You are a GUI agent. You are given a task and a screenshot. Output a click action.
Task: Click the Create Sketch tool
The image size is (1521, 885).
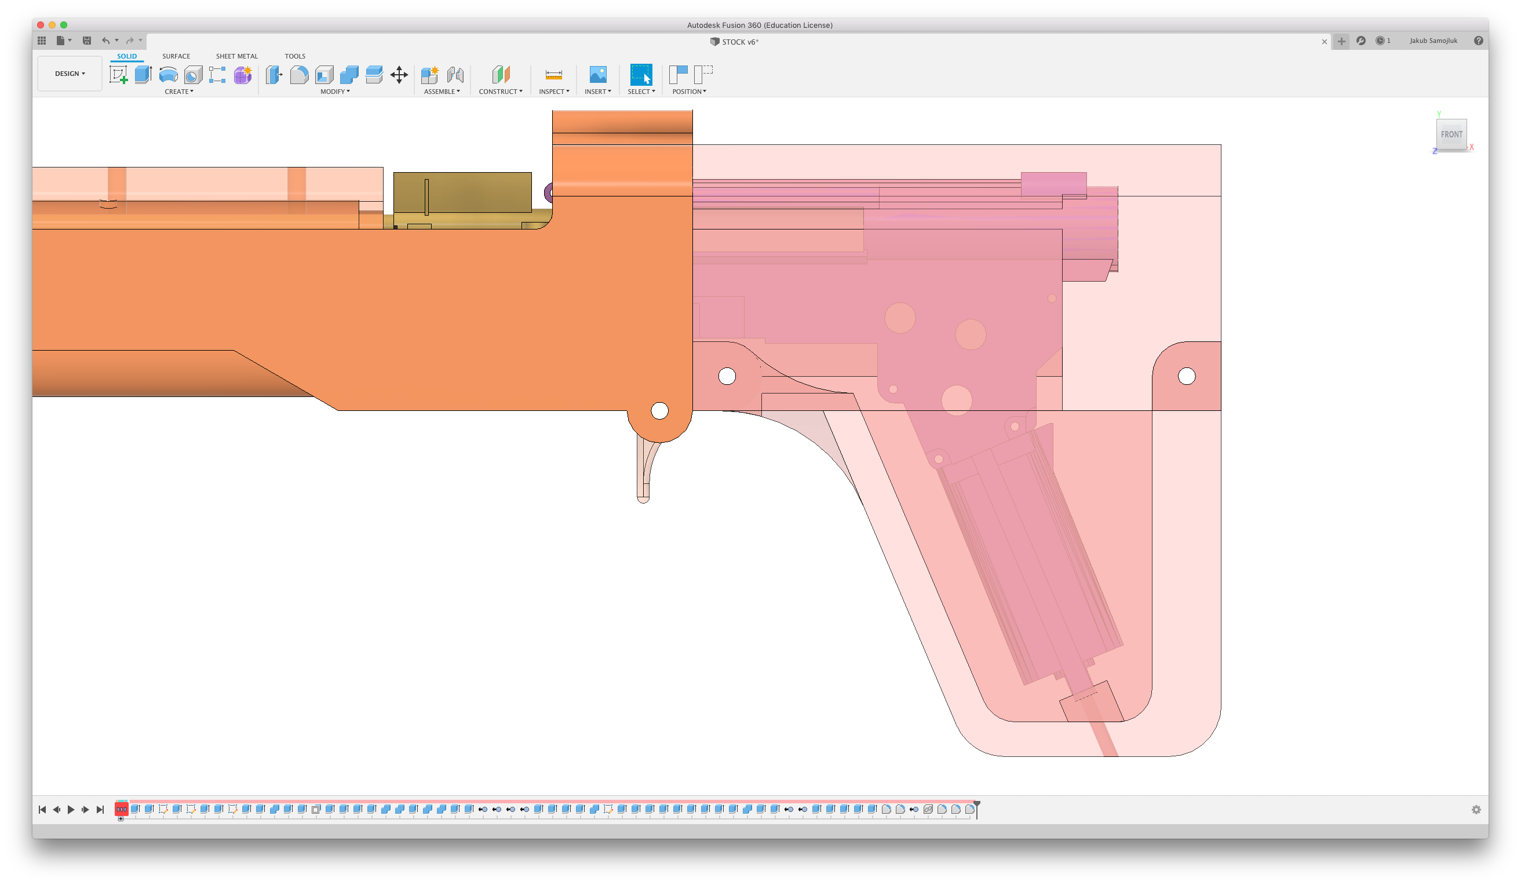click(x=118, y=75)
